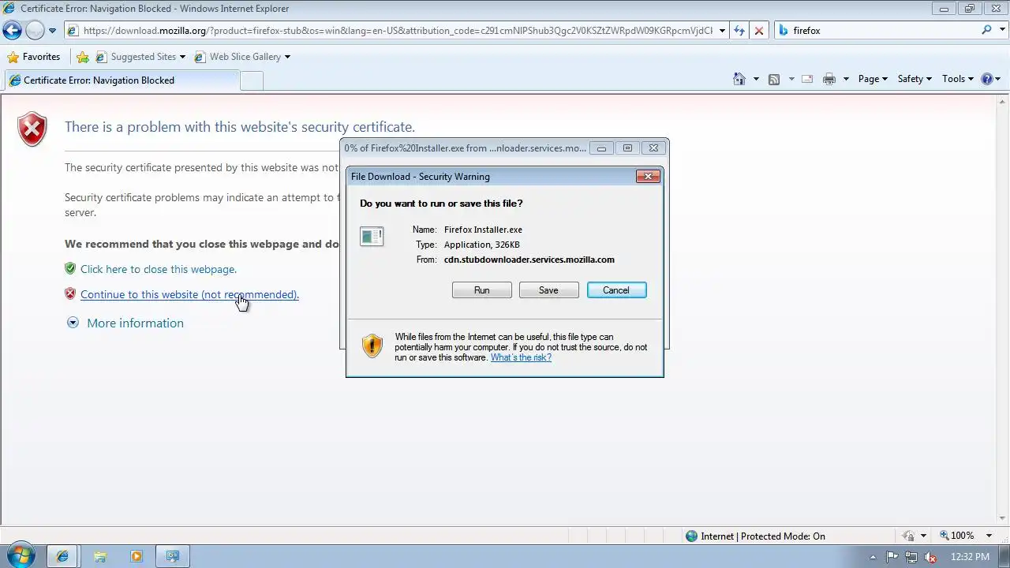The width and height of the screenshot is (1010, 568).
Task: Click the Internet zone globe icon
Action: click(x=692, y=536)
